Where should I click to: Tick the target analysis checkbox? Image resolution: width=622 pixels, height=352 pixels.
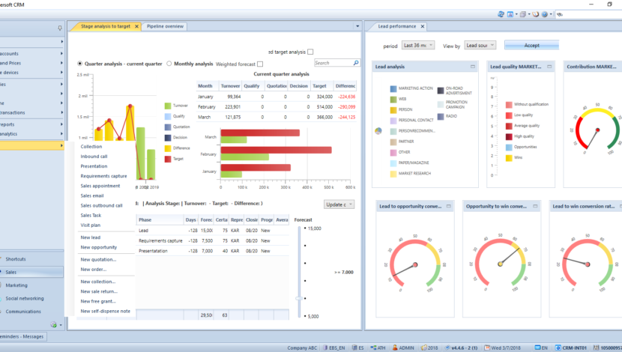[310, 52]
